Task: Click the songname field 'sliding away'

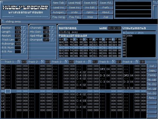Action: click(90, 32)
